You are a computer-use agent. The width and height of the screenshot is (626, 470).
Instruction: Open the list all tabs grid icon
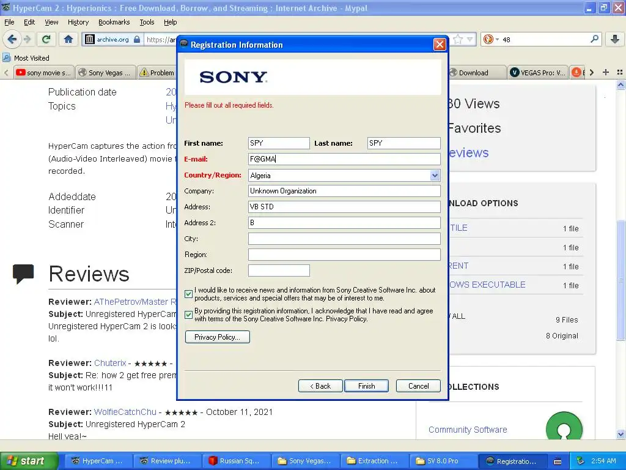point(620,72)
